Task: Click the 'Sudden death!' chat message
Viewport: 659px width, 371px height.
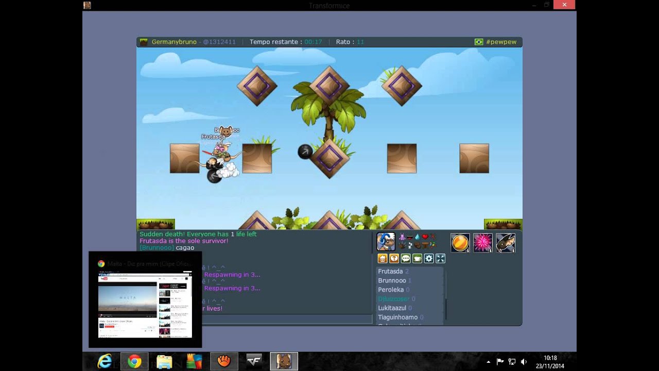Action: pos(198,234)
